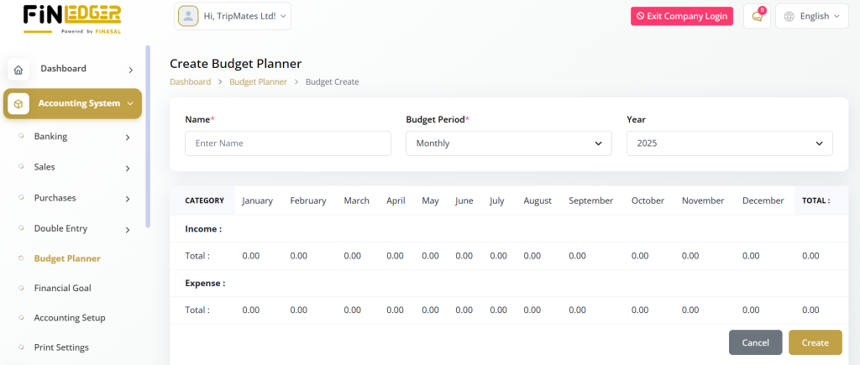The width and height of the screenshot is (860, 365).
Task: Open Accounting Setup in sidebar
Action: (70, 318)
